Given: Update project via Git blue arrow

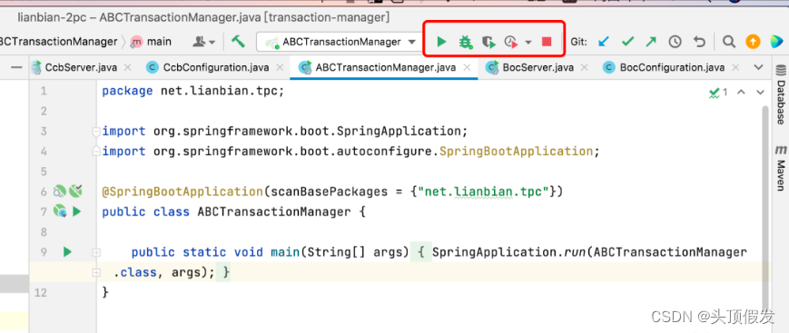Looking at the screenshot, I should point(603,42).
